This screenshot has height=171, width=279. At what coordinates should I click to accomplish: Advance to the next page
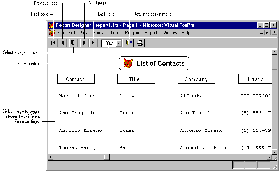(x=84, y=43)
